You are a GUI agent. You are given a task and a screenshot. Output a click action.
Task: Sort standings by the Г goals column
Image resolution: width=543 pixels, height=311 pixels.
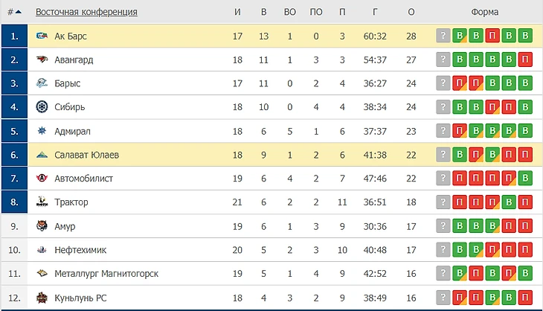(373, 12)
